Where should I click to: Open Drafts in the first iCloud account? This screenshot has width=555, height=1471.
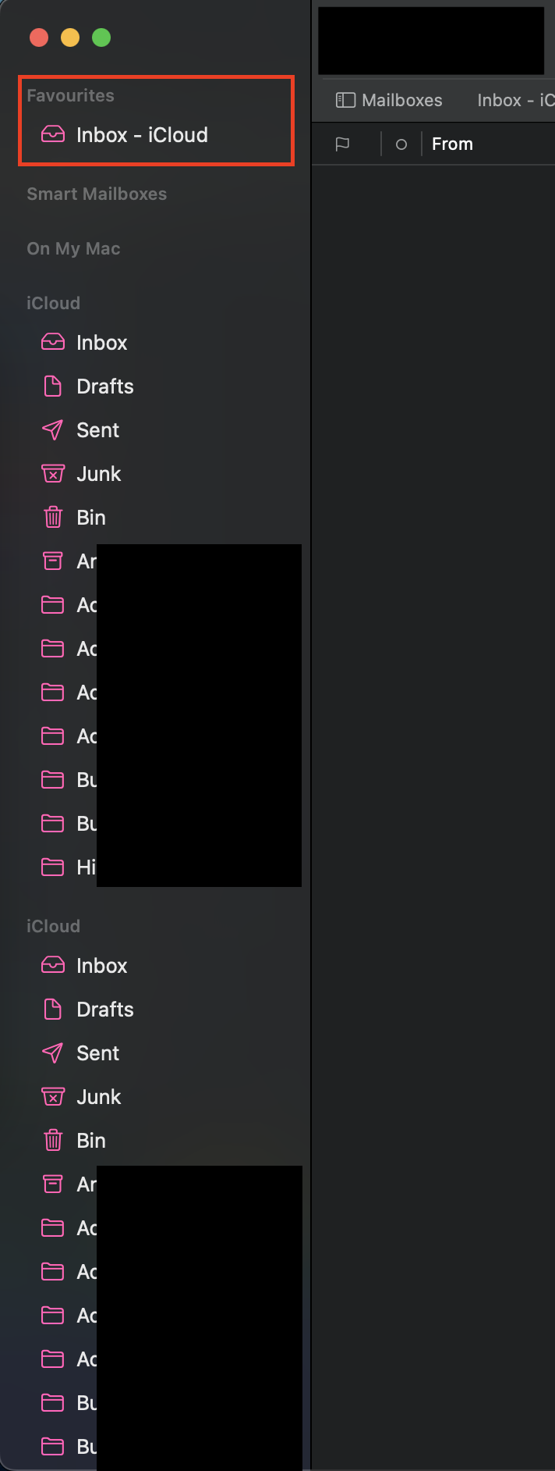[x=104, y=386]
